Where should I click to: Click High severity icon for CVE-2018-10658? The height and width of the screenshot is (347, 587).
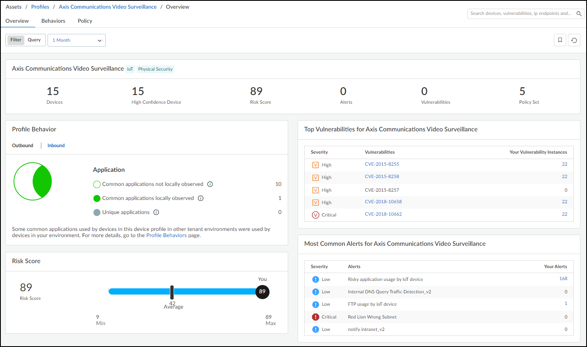315,202
